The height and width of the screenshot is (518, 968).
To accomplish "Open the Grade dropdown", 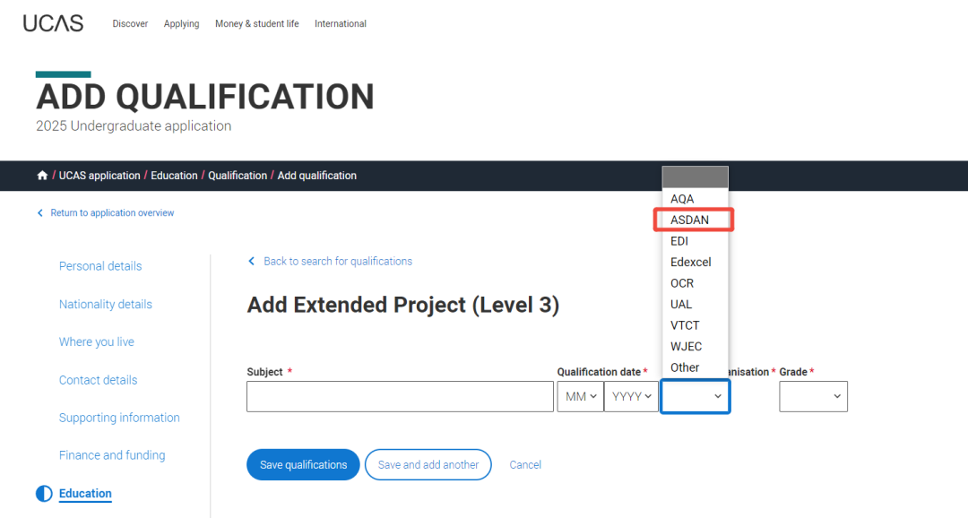I will 813,396.
